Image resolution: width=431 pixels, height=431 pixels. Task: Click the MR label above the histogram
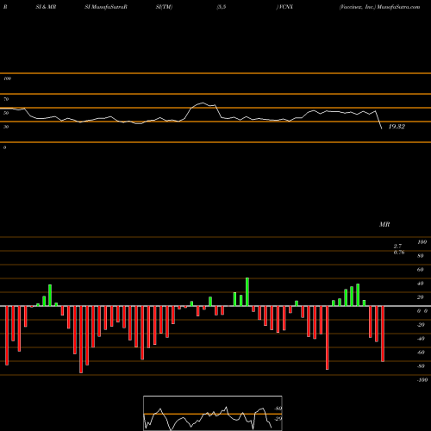pos(384,224)
